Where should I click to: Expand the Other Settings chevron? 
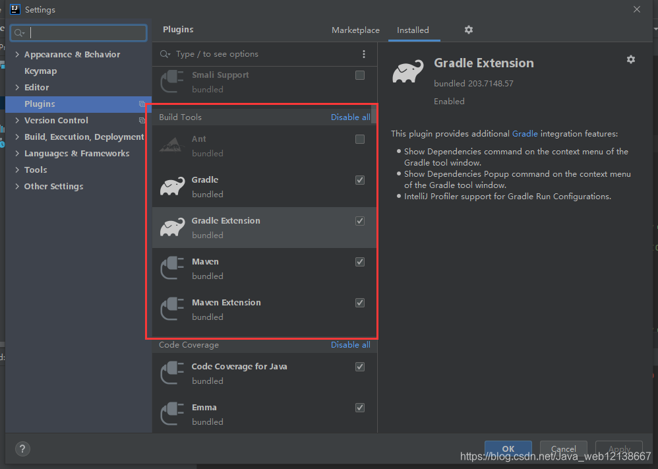pos(17,187)
